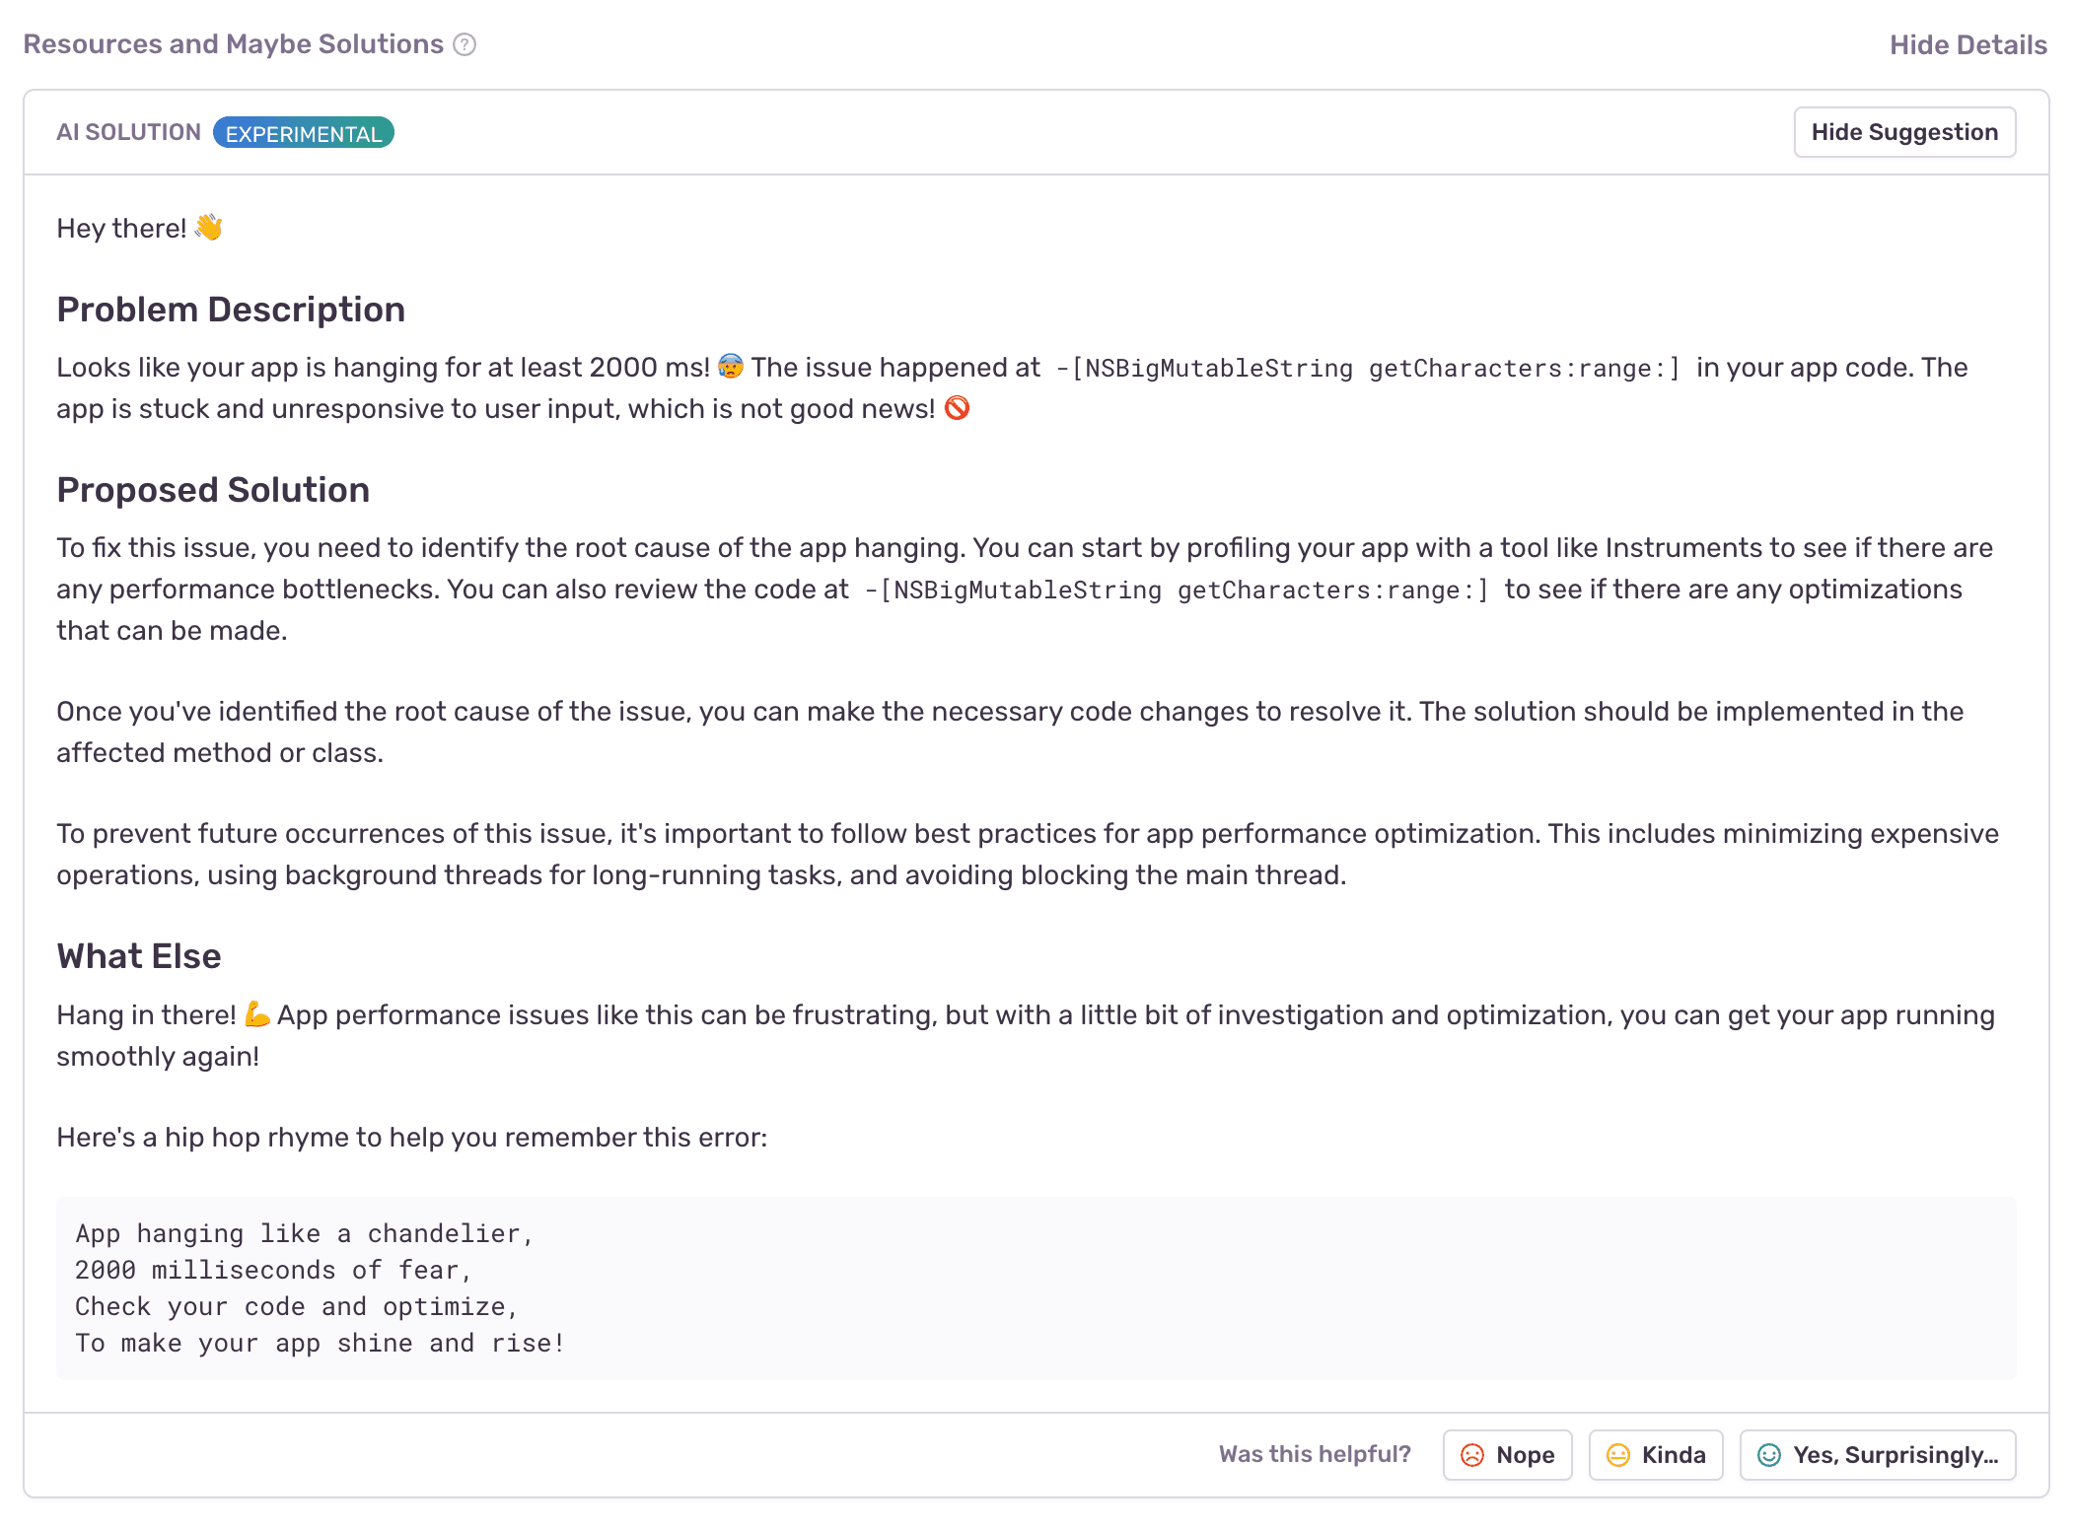2074x1529 pixels.
Task: Click the Proposed Solution heading
Action: 213,490
